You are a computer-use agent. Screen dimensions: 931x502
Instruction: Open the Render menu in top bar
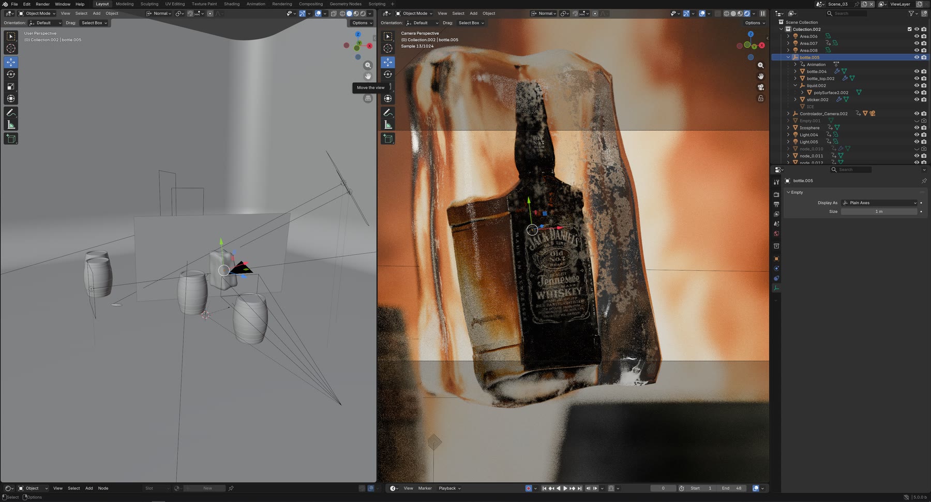(x=42, y=4)
